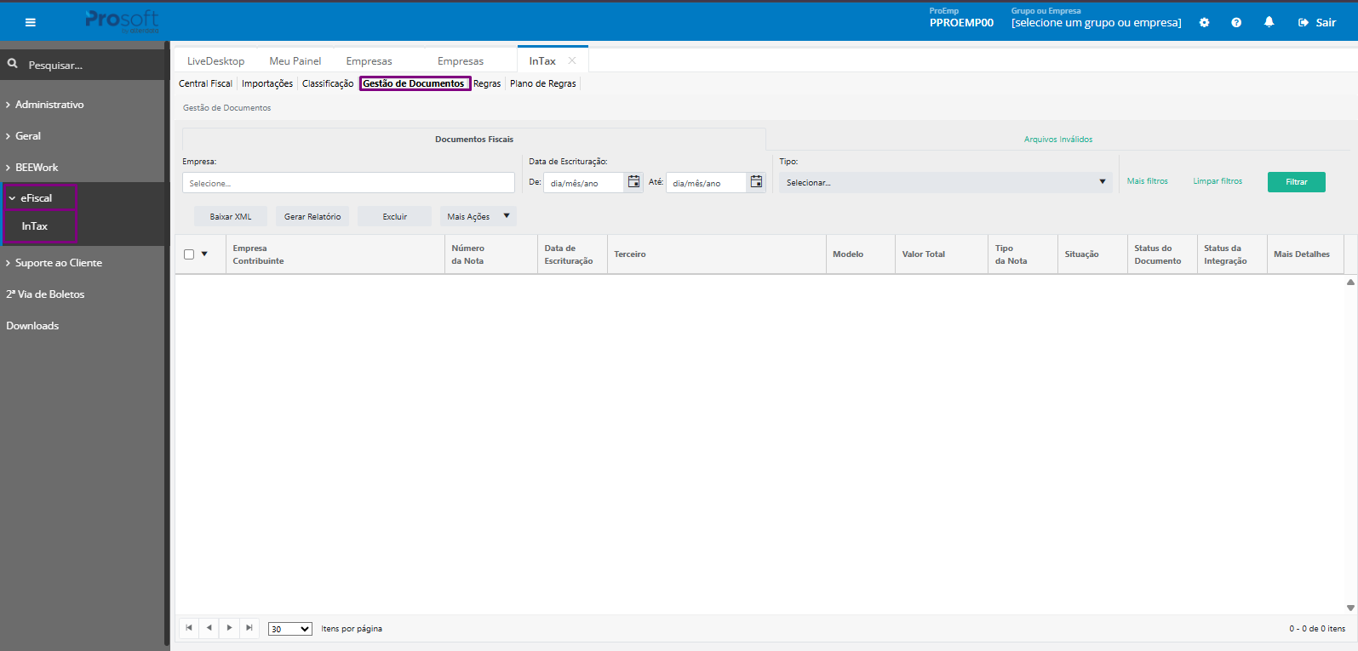Open the 'Até' date calendar picker
1358x651 pixels.
[x=756, y=182]
